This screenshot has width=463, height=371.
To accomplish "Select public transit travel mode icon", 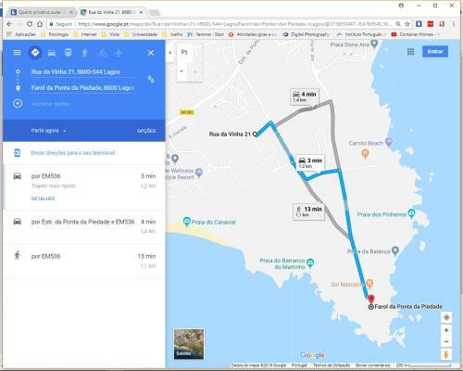I will [69, 53].
